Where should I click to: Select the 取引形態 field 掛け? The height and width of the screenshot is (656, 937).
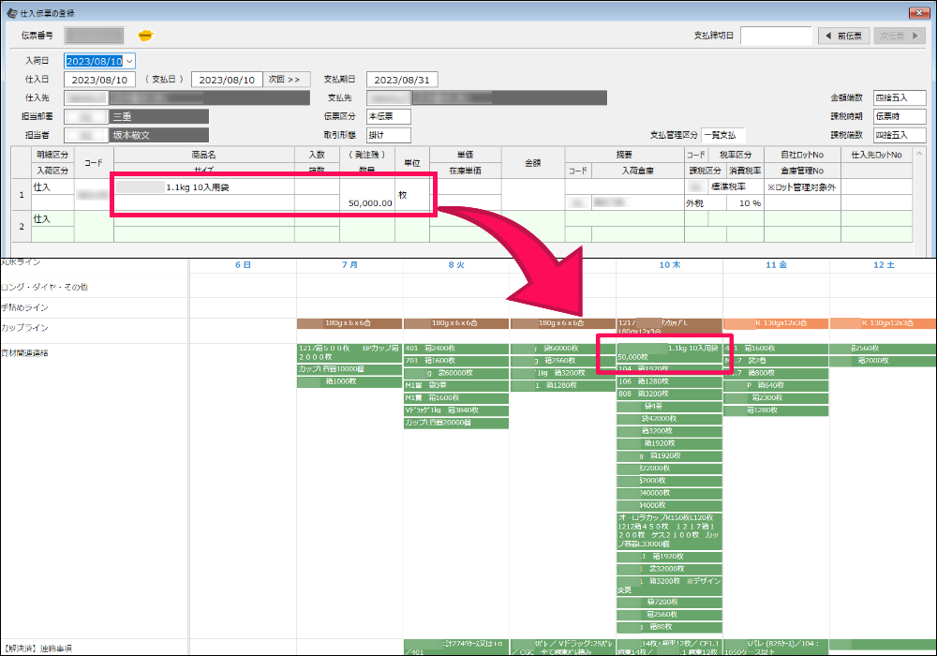coord(389,135)
